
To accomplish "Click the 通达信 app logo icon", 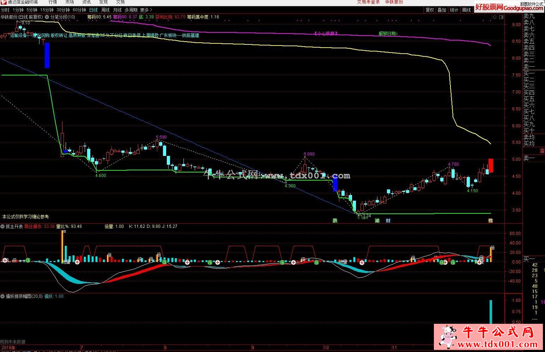I will pyautogui.click(x=4, y=2).
